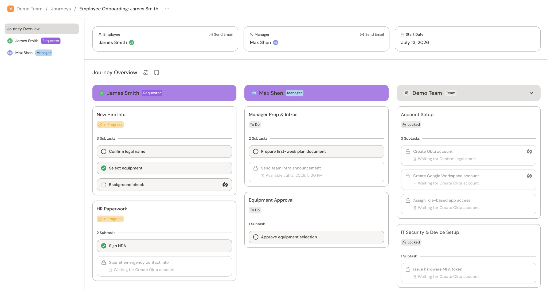Click the bookmark icon beside Journey Overview heading

[x=157, y=72]
